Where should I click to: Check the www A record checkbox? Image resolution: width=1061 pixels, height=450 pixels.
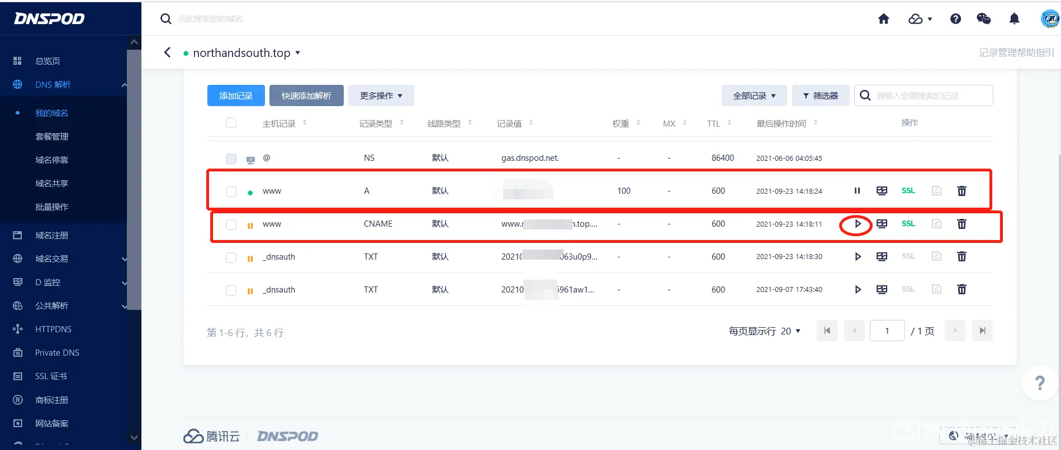pyautogui.click(x=231, y=192)
